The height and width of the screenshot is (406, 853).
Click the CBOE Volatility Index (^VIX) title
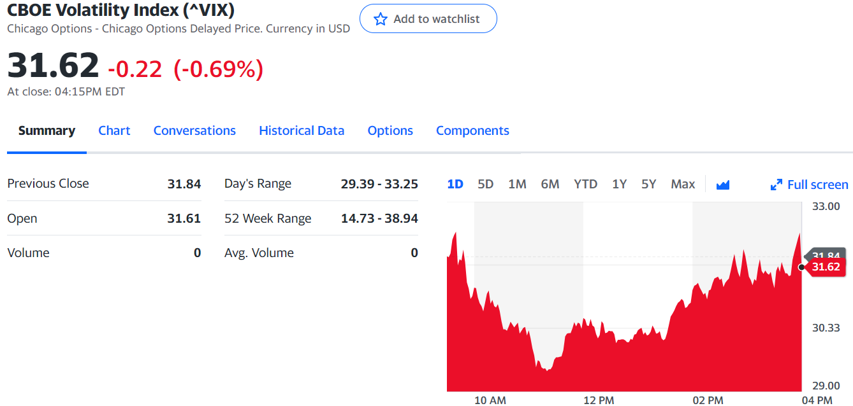click(x=120, y=10)
